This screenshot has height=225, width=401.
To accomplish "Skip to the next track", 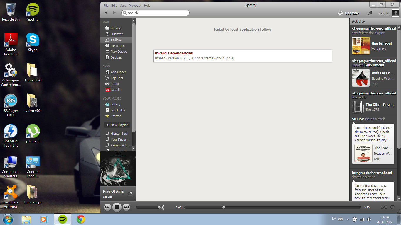I will click(126, 207).
